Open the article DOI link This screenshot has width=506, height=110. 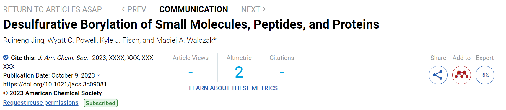55,84
